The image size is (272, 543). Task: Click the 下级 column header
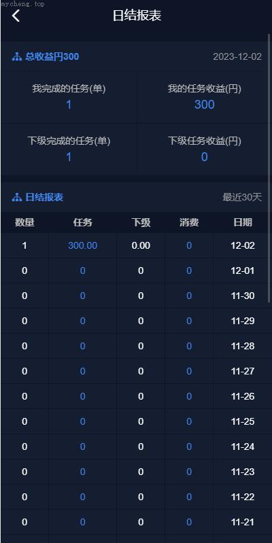coord(141,222)
